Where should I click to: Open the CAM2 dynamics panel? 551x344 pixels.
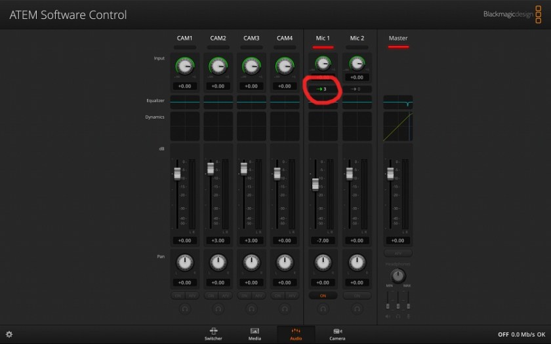point(218,126)
